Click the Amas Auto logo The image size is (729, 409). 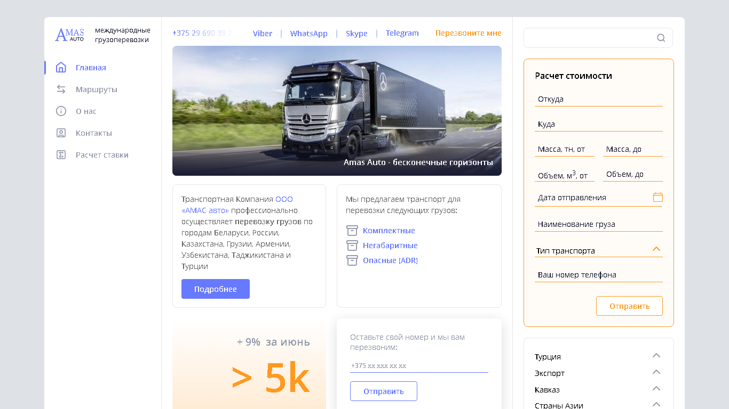click(x=69, y=35)
